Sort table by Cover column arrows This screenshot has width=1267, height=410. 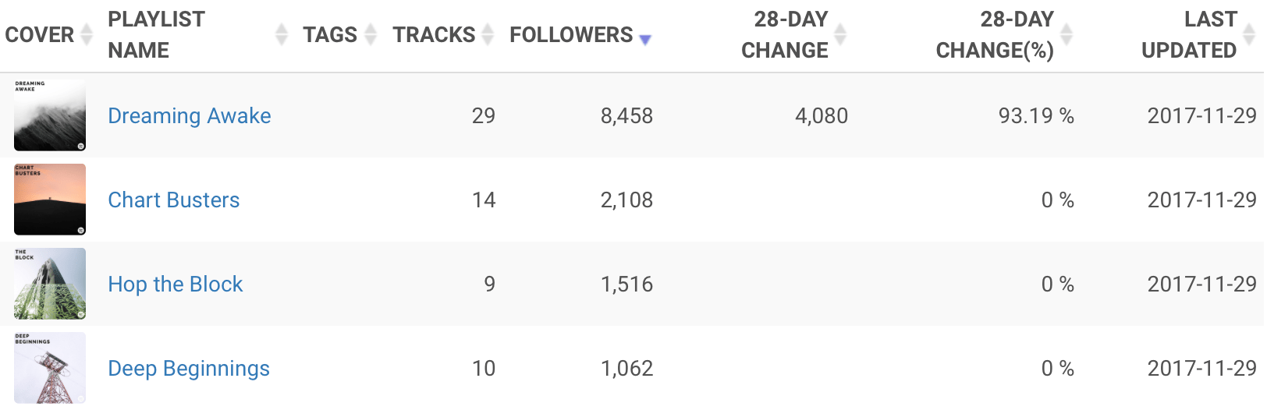[87, 34]
